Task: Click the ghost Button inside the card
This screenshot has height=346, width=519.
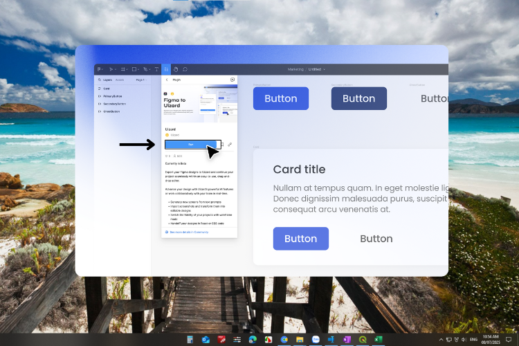Action: pos(376,239)
